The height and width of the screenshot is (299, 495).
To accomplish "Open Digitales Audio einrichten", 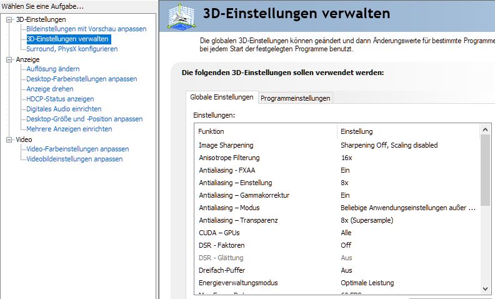I will click(x=64, y=109).
